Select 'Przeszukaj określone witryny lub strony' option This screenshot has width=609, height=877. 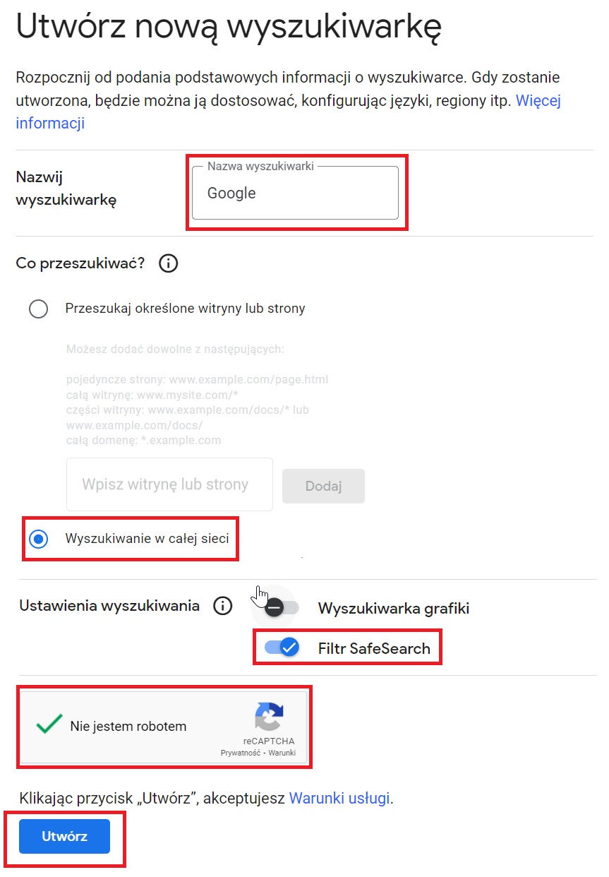[39, 308]
